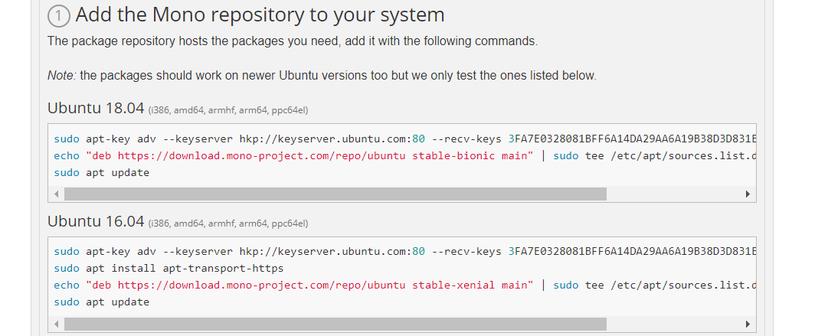Click 'sudo apt update' in Ubuntu 16.04 block
This screenshot has width=828, height=336.
click(x=101, y=302)
